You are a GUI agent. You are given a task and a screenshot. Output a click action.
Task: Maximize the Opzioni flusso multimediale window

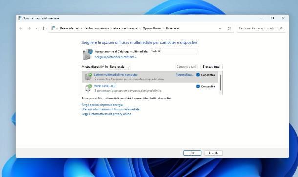coord(272,18)
